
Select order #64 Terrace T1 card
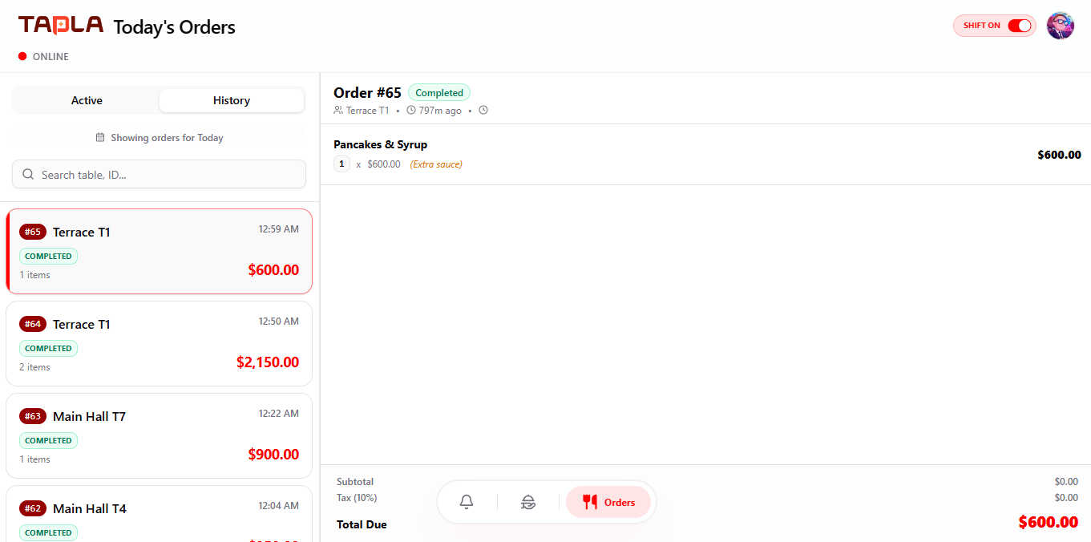pyautogui.click(x=159, y=343)
